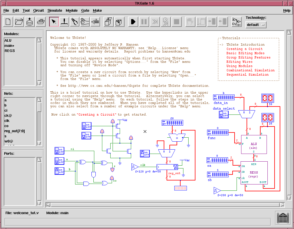Toggle the data_select switch

click(224, 114)
